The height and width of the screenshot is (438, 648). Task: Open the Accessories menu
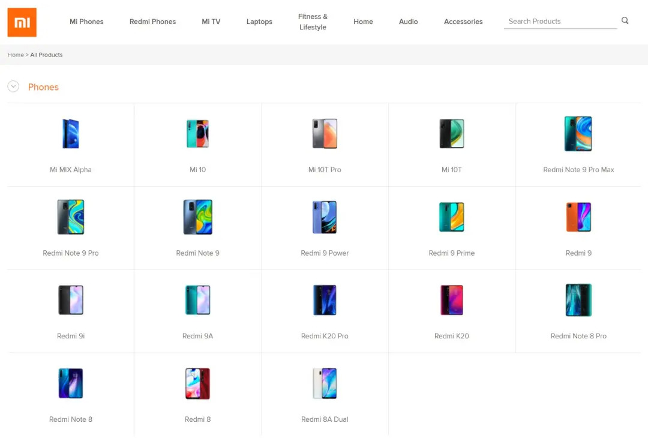point(463,22)
